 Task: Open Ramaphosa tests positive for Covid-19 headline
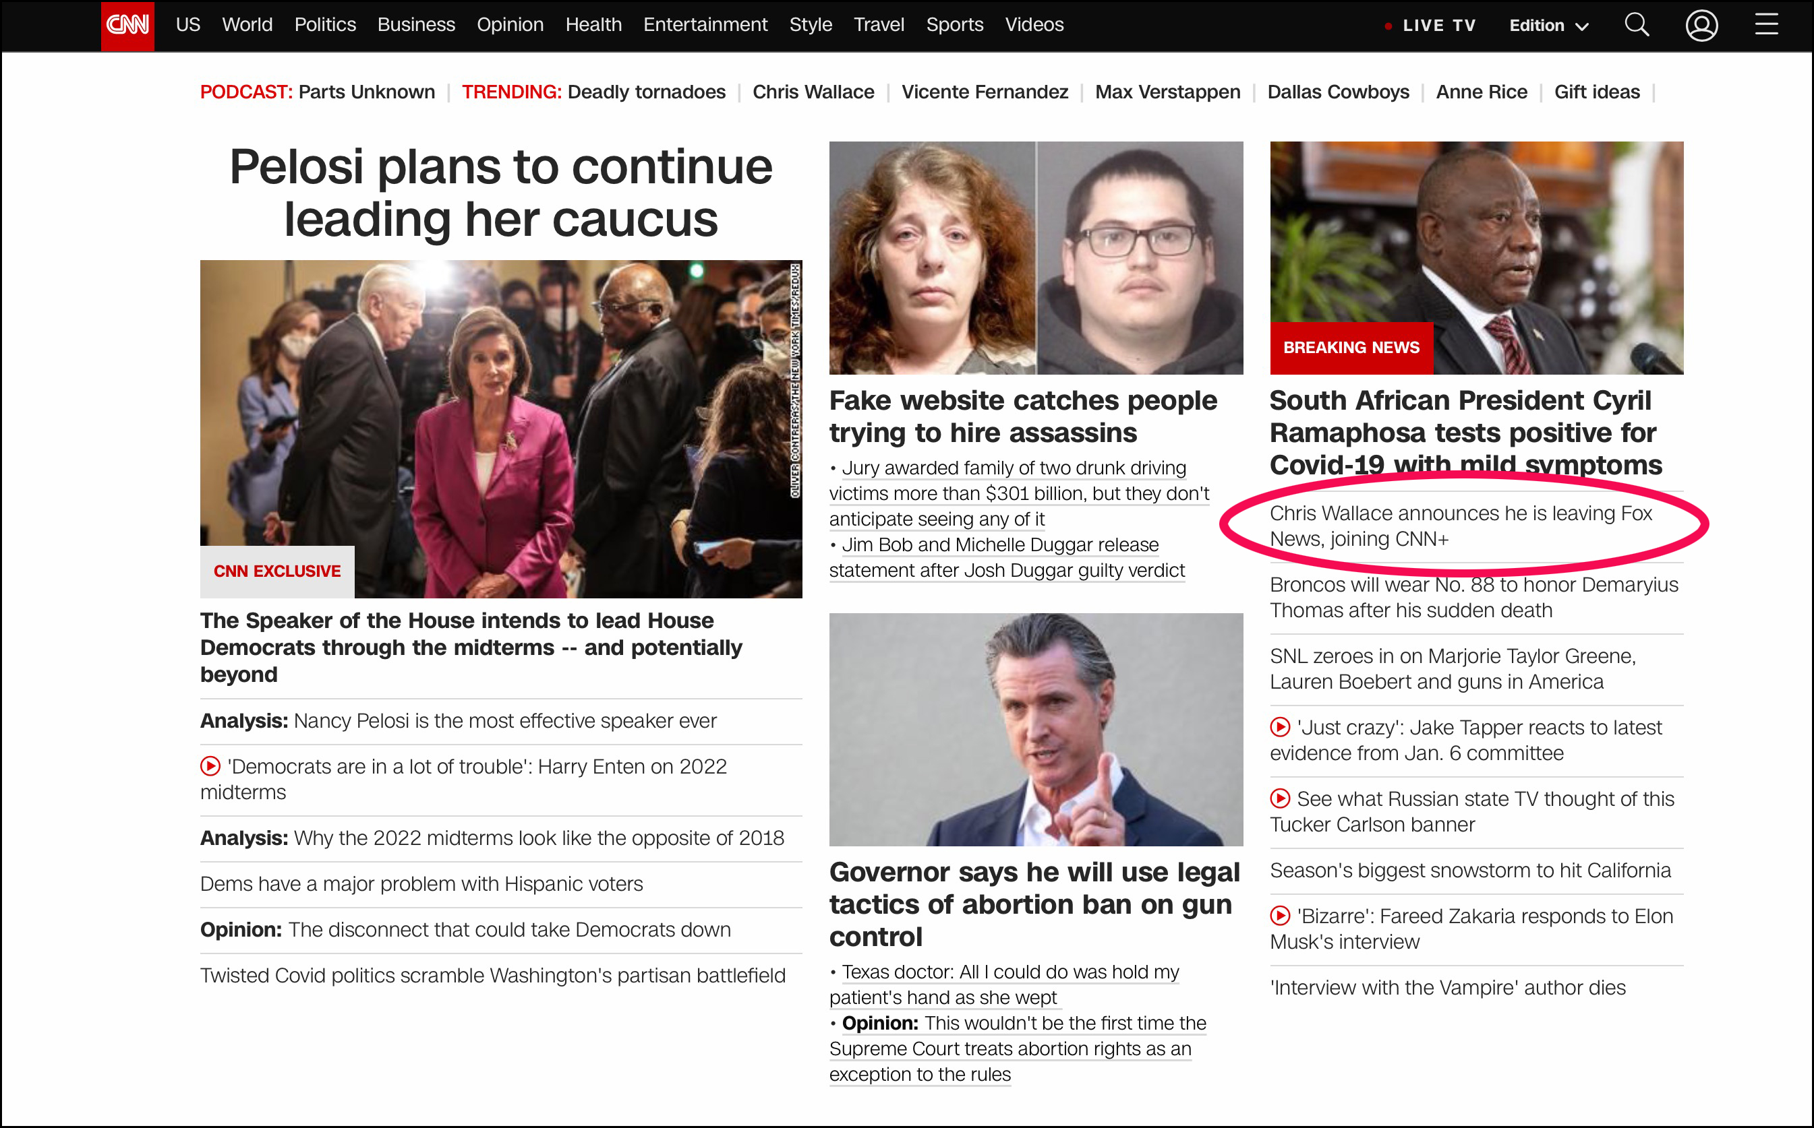pos(1466,433)
